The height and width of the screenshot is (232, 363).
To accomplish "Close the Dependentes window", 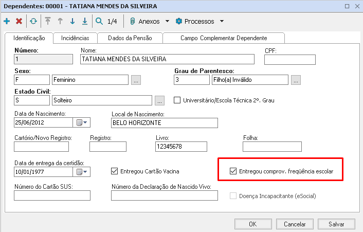I will coord(357,6).
